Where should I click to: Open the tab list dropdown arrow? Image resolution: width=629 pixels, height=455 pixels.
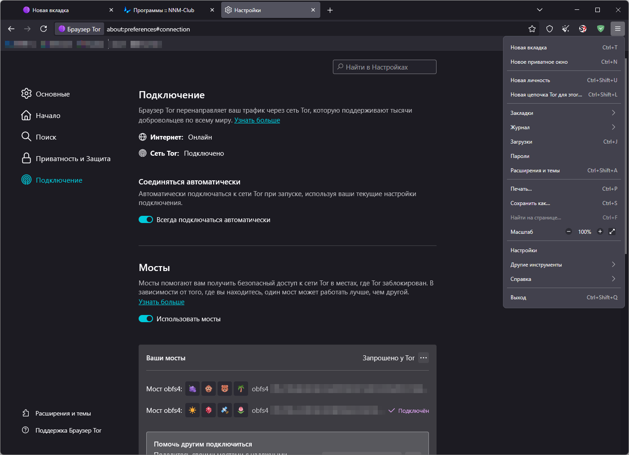click(540, 10)
